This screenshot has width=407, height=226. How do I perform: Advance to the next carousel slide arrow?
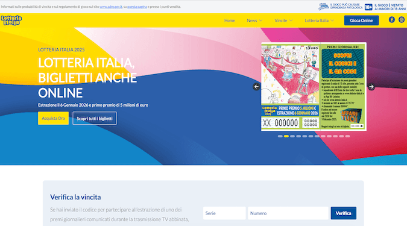371,87
